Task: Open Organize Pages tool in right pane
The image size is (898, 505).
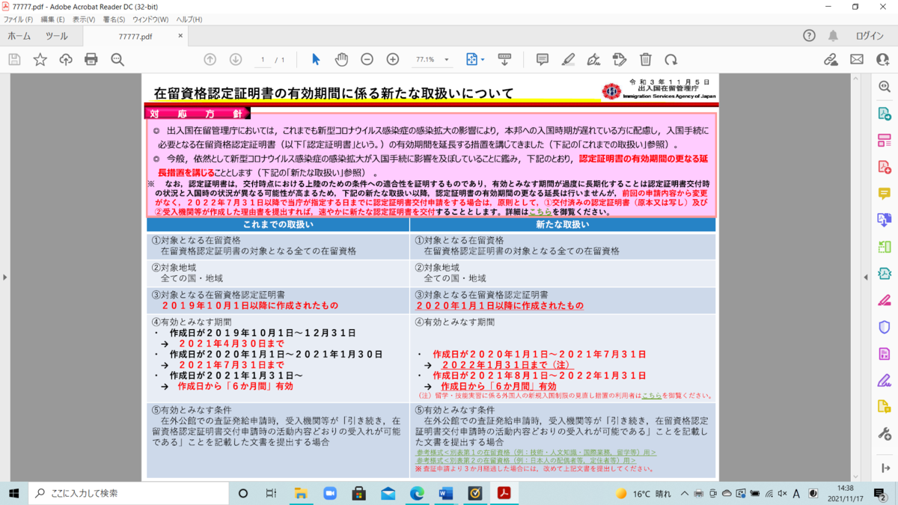Action: [884, 247]
